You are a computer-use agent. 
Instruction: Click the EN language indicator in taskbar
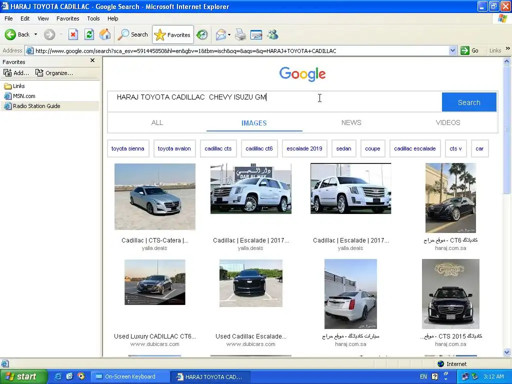423,377
